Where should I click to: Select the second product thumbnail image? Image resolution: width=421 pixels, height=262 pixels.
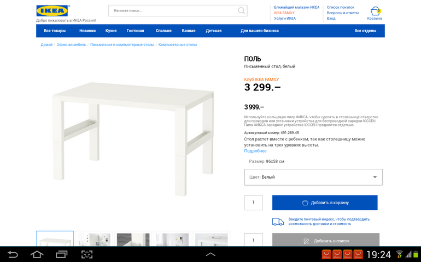coord(94,239)
